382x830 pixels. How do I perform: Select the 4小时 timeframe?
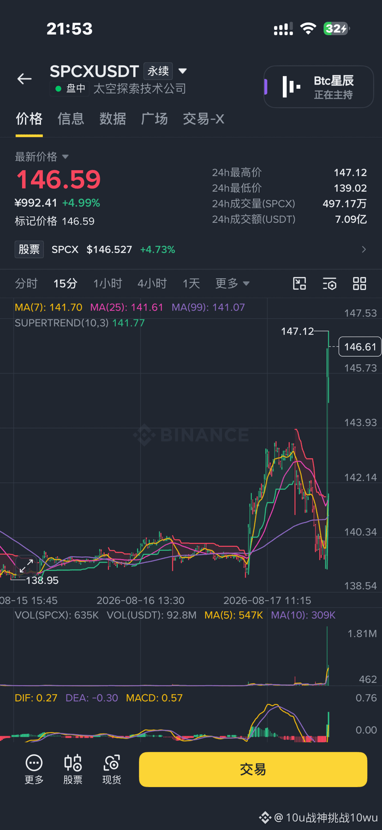(152, 283)
